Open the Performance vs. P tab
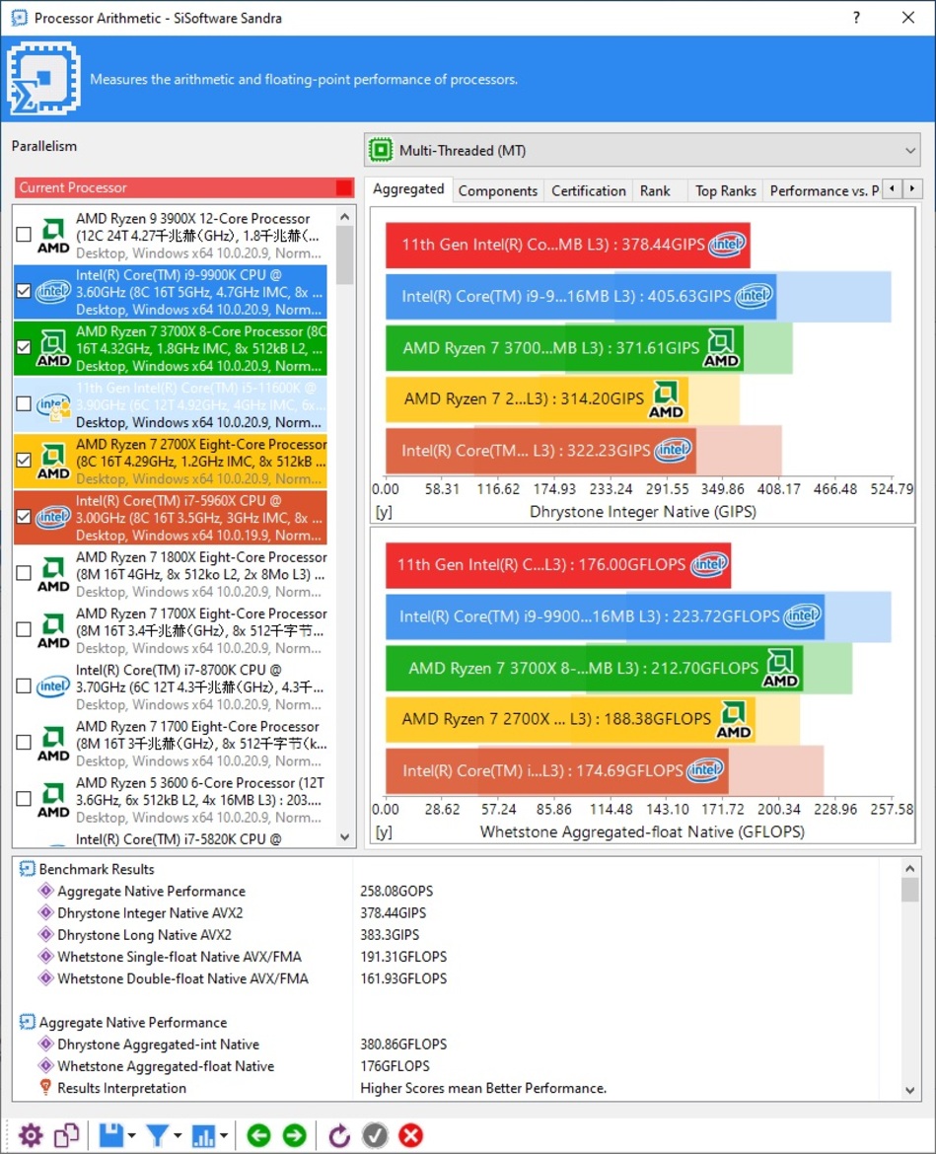 click(x=824, y=190)
